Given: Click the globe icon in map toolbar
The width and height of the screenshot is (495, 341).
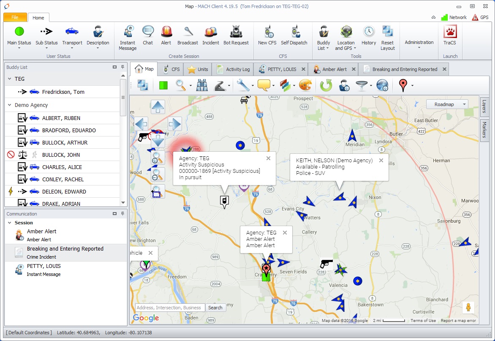Looking at the screenshot, I should (x=382, y=85).
